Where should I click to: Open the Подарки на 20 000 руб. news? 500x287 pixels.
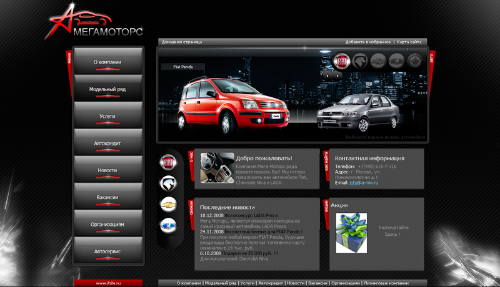point(251,253)
